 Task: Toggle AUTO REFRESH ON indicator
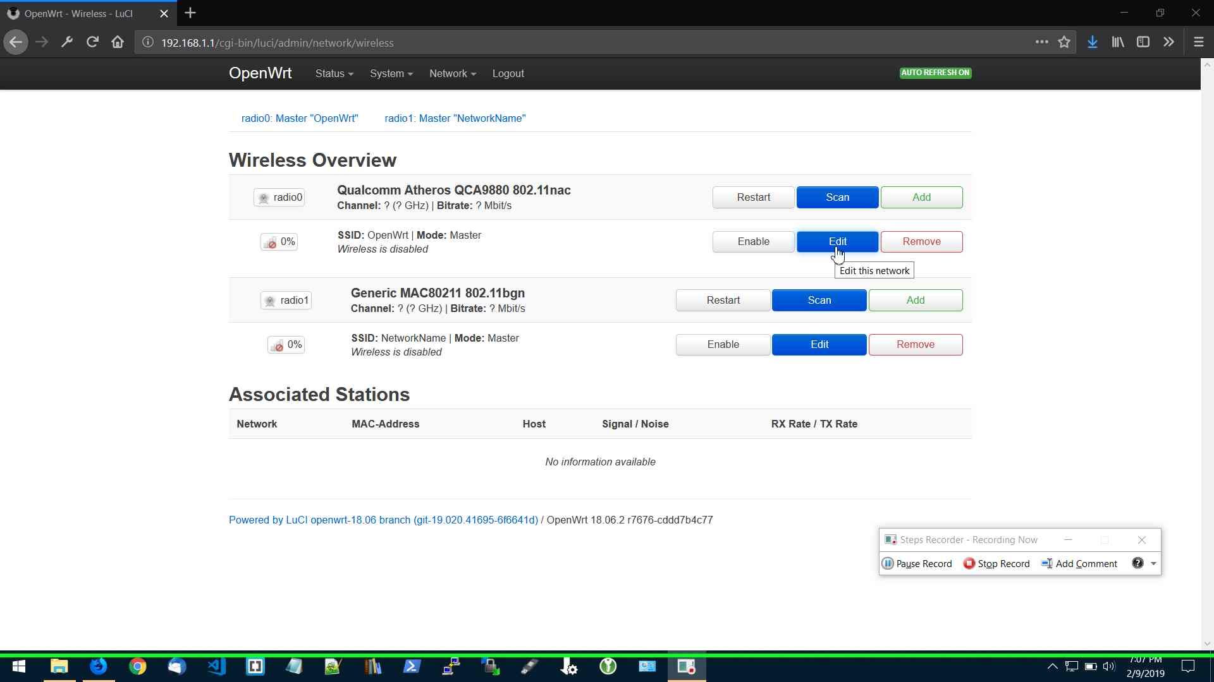click(936, 73)
